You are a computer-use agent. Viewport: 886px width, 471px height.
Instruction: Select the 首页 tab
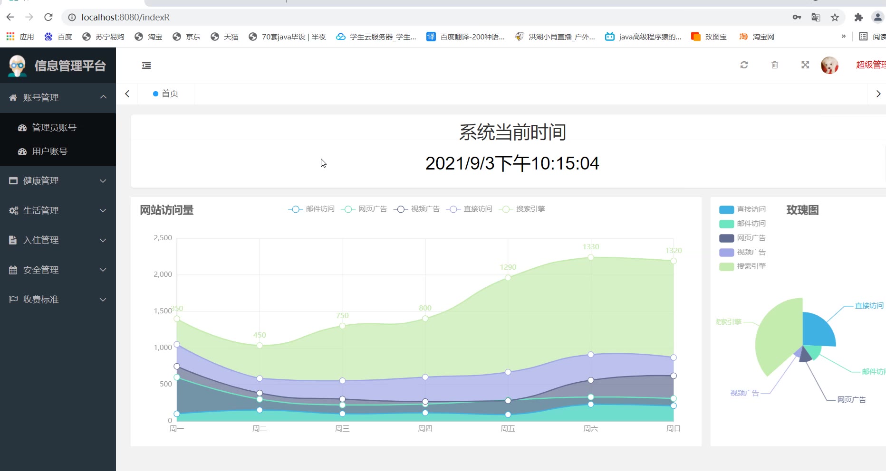click(x=166, y=94)
